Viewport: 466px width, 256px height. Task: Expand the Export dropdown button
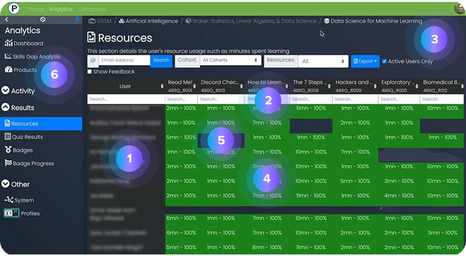[365, 61]
